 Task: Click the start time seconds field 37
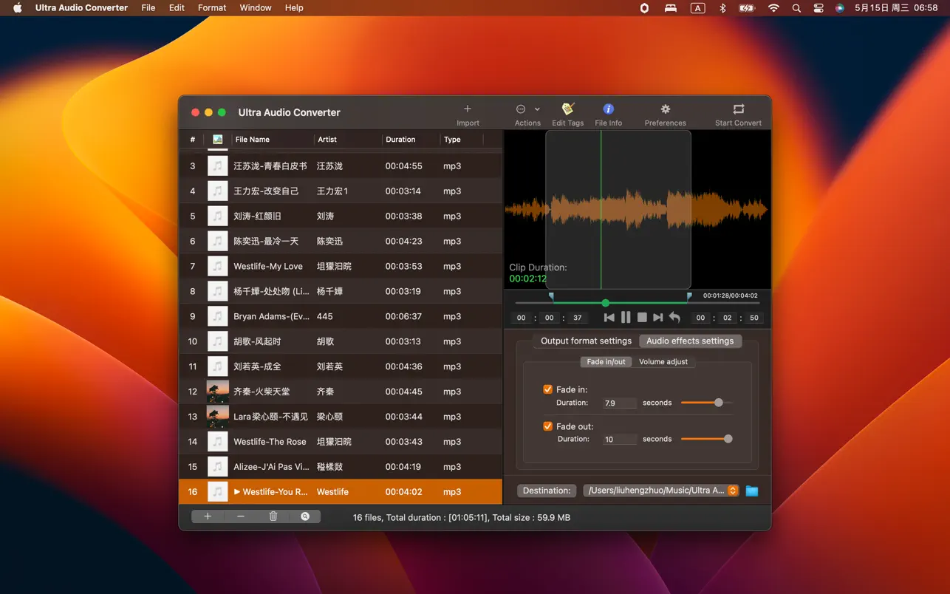(577, 318)
